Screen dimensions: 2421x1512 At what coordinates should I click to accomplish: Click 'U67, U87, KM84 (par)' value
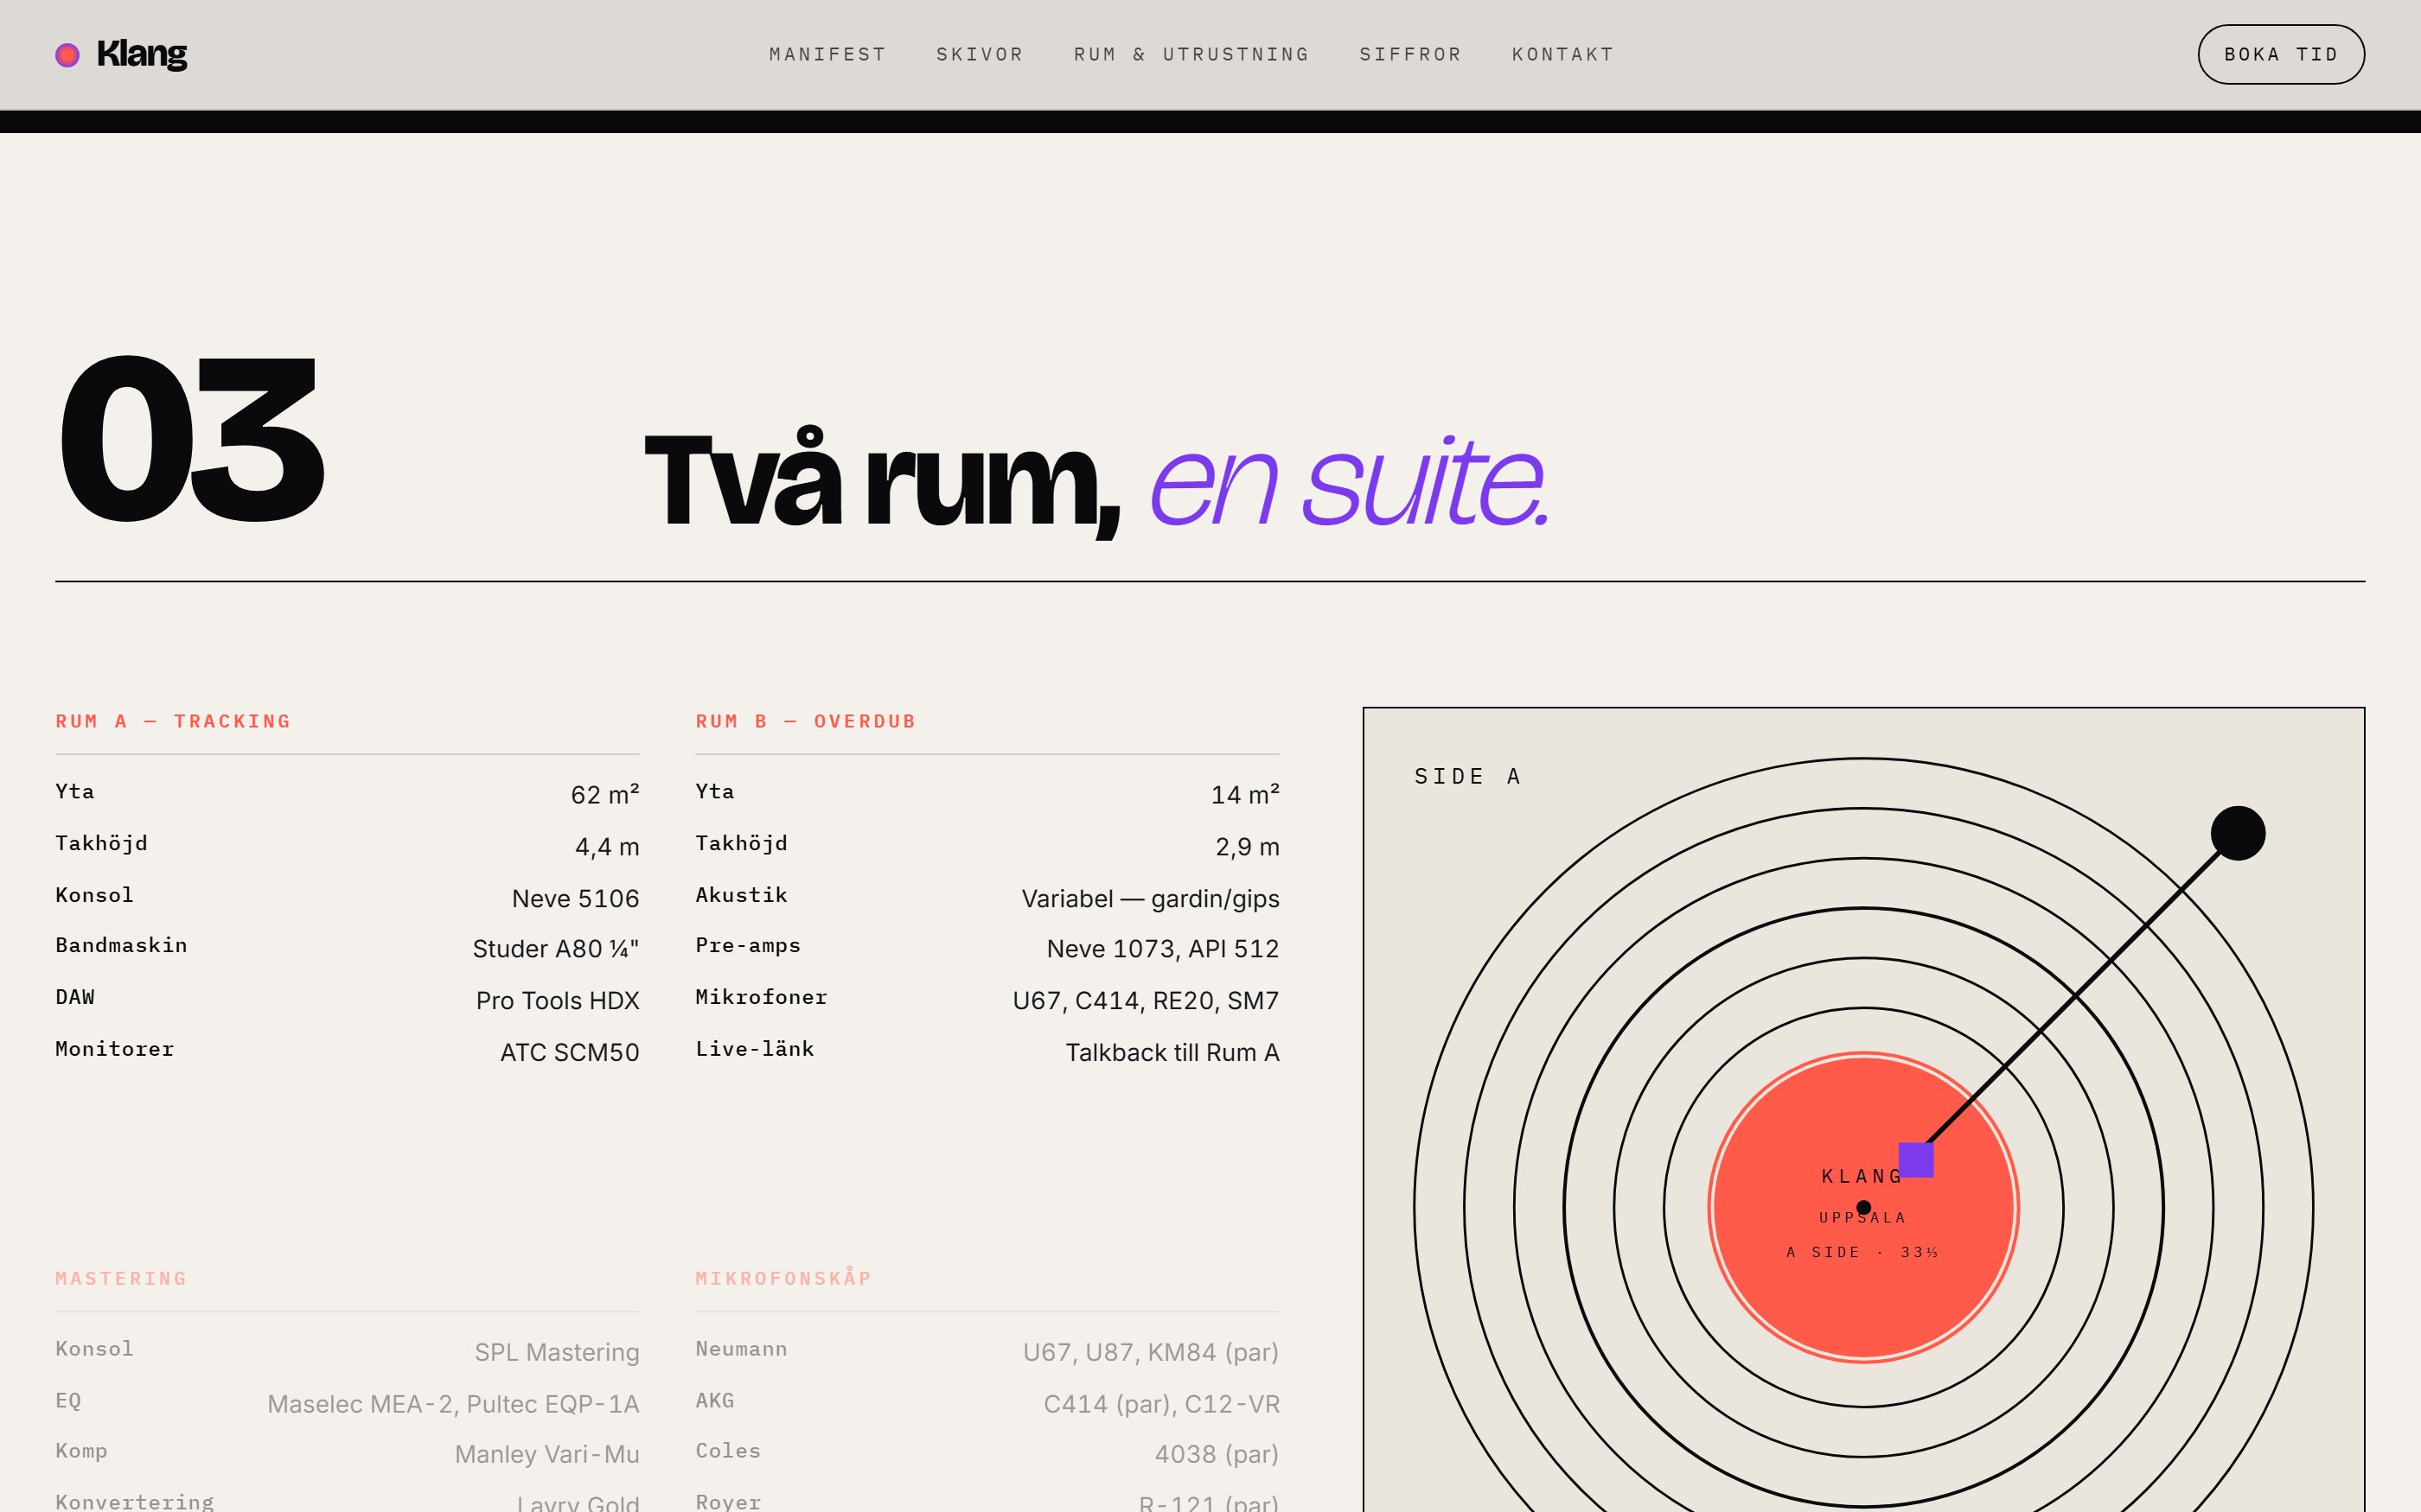tap(1151, 1352)
